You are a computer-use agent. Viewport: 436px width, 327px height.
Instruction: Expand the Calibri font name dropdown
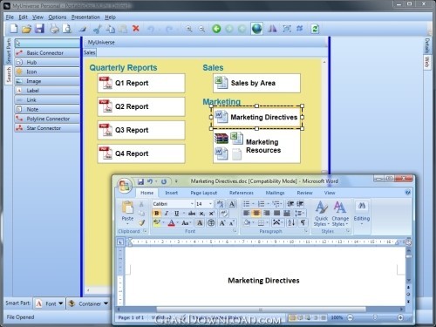tap(192, 204)
